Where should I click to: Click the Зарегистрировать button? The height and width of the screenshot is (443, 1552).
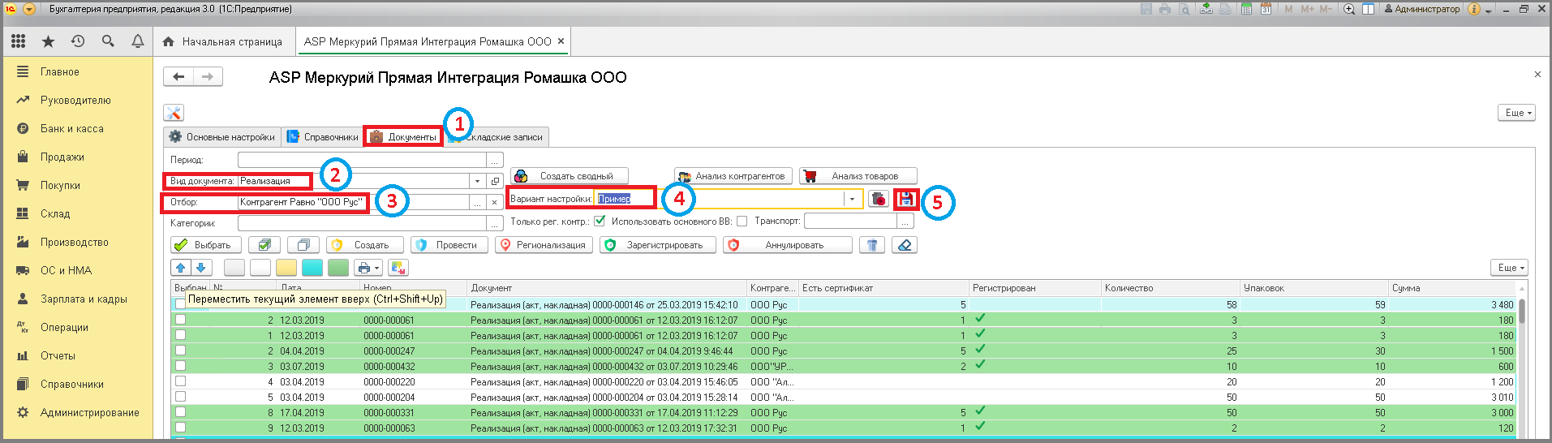pyautogui.click(x=658, y=245)
